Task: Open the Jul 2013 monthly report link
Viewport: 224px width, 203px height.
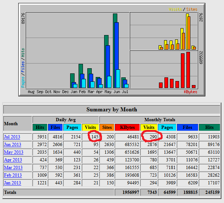Action: click(x=12, y=137)
